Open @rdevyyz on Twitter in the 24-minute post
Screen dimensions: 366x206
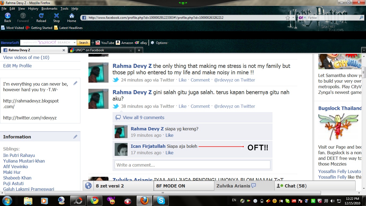click(x=234, y=80)
